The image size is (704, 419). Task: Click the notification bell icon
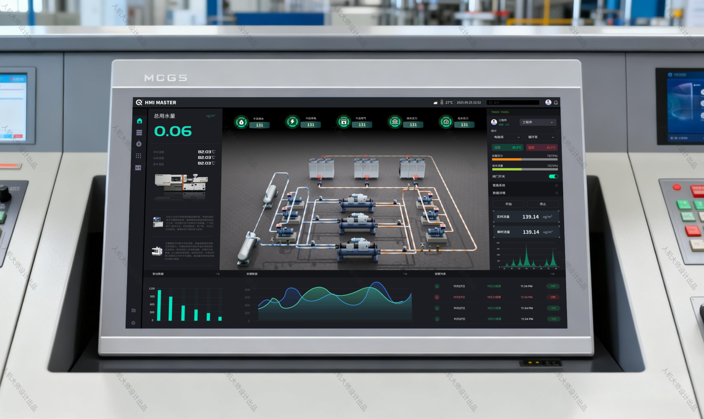point(556,103)
